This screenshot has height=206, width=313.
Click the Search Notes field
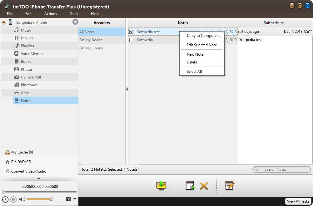[x=282, y=169]
